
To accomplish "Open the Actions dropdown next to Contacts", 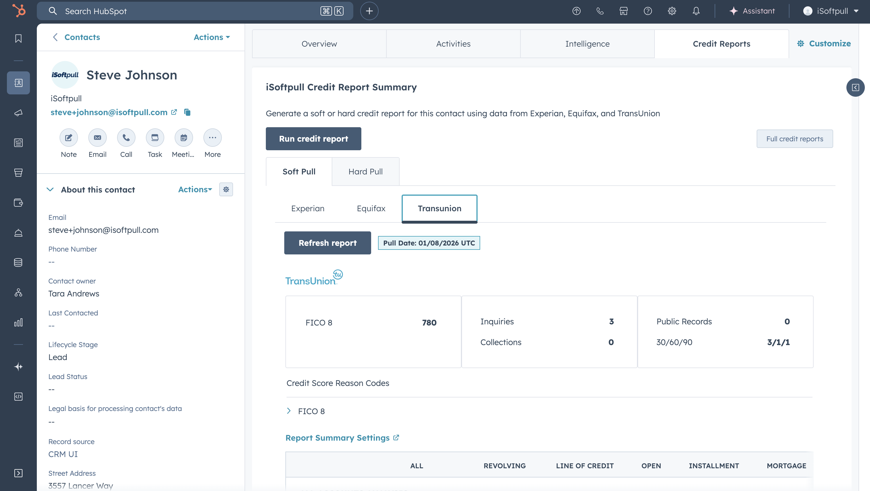I will point(212,37).
